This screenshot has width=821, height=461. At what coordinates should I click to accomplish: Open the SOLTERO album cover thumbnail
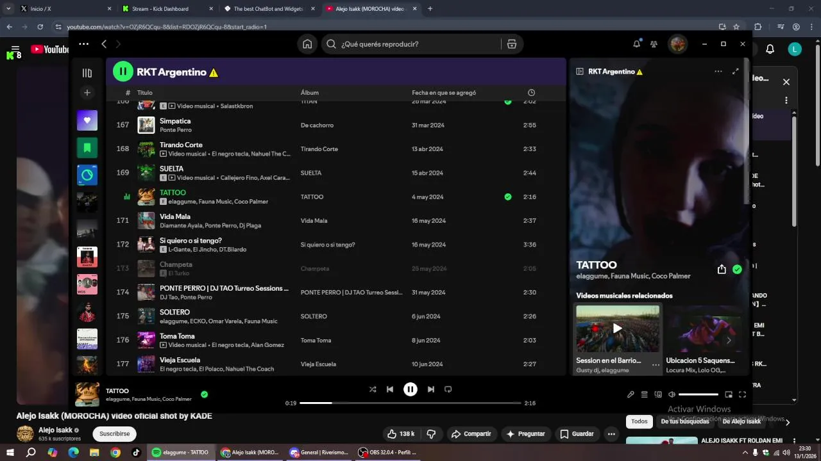tap(146, 316)
